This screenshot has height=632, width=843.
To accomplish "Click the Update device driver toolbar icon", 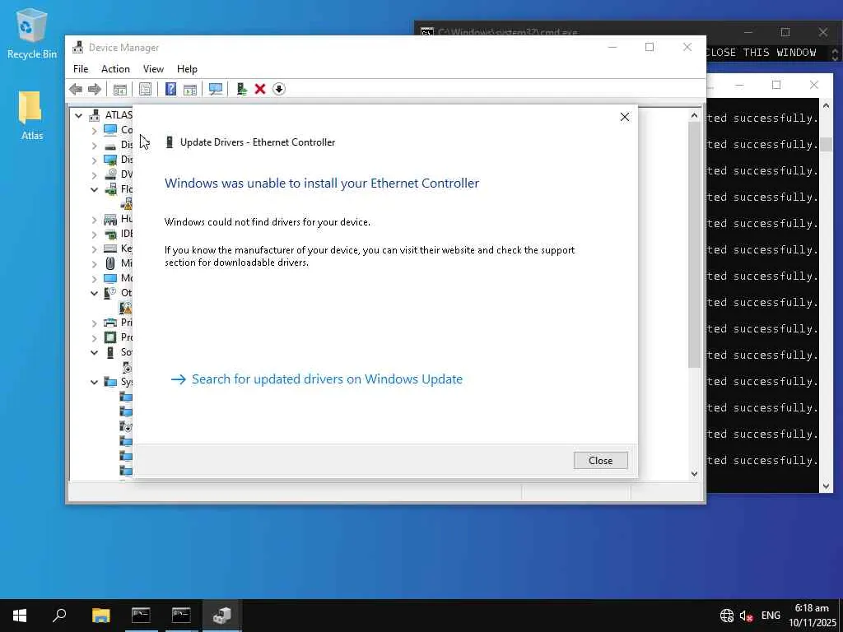I will (241, 89).
